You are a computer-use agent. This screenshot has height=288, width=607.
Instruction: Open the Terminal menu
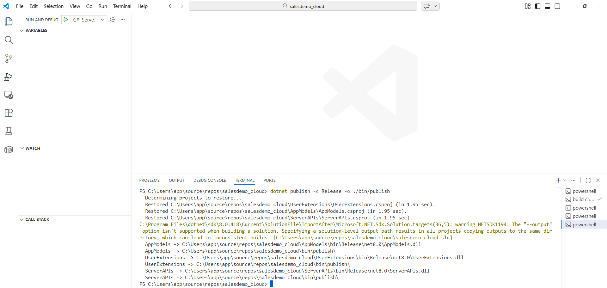tap(122, 6)
